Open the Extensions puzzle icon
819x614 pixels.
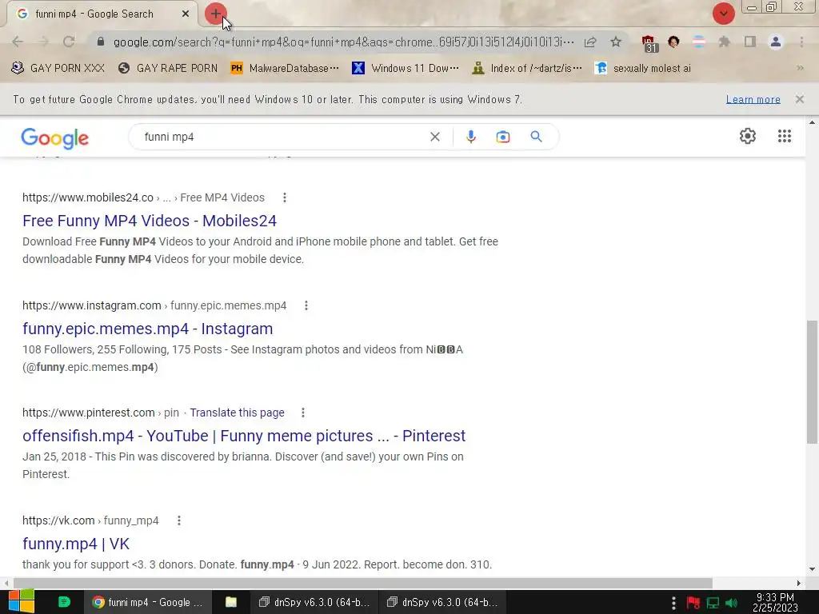[x=724, y=42]
